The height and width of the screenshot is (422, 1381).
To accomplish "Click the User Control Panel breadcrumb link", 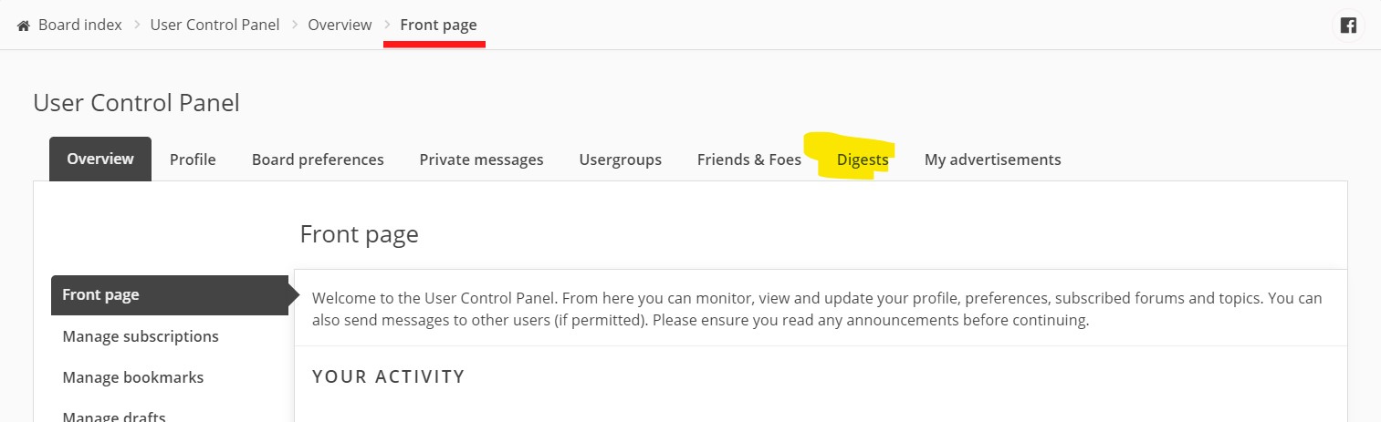I will point(214,25).
